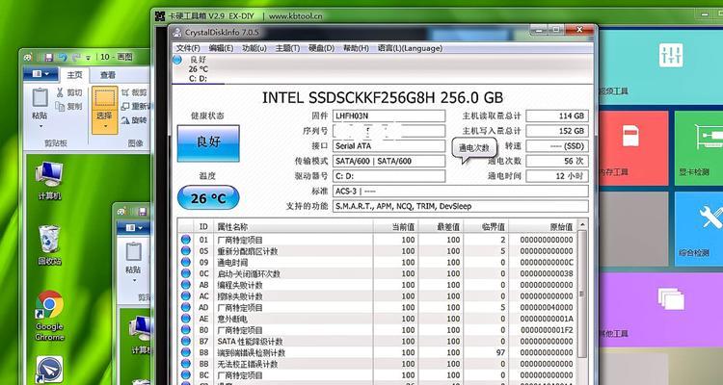Click the firmware field LHFH03N

coord(389,115)
